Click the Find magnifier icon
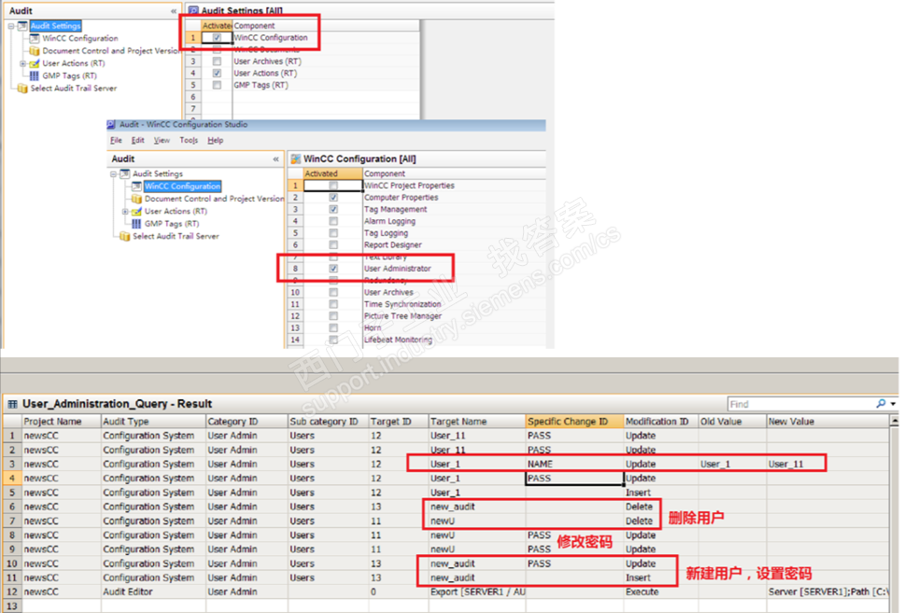Image resolution: width=903 pixels, height=613 pixels. tap(881, 403)
